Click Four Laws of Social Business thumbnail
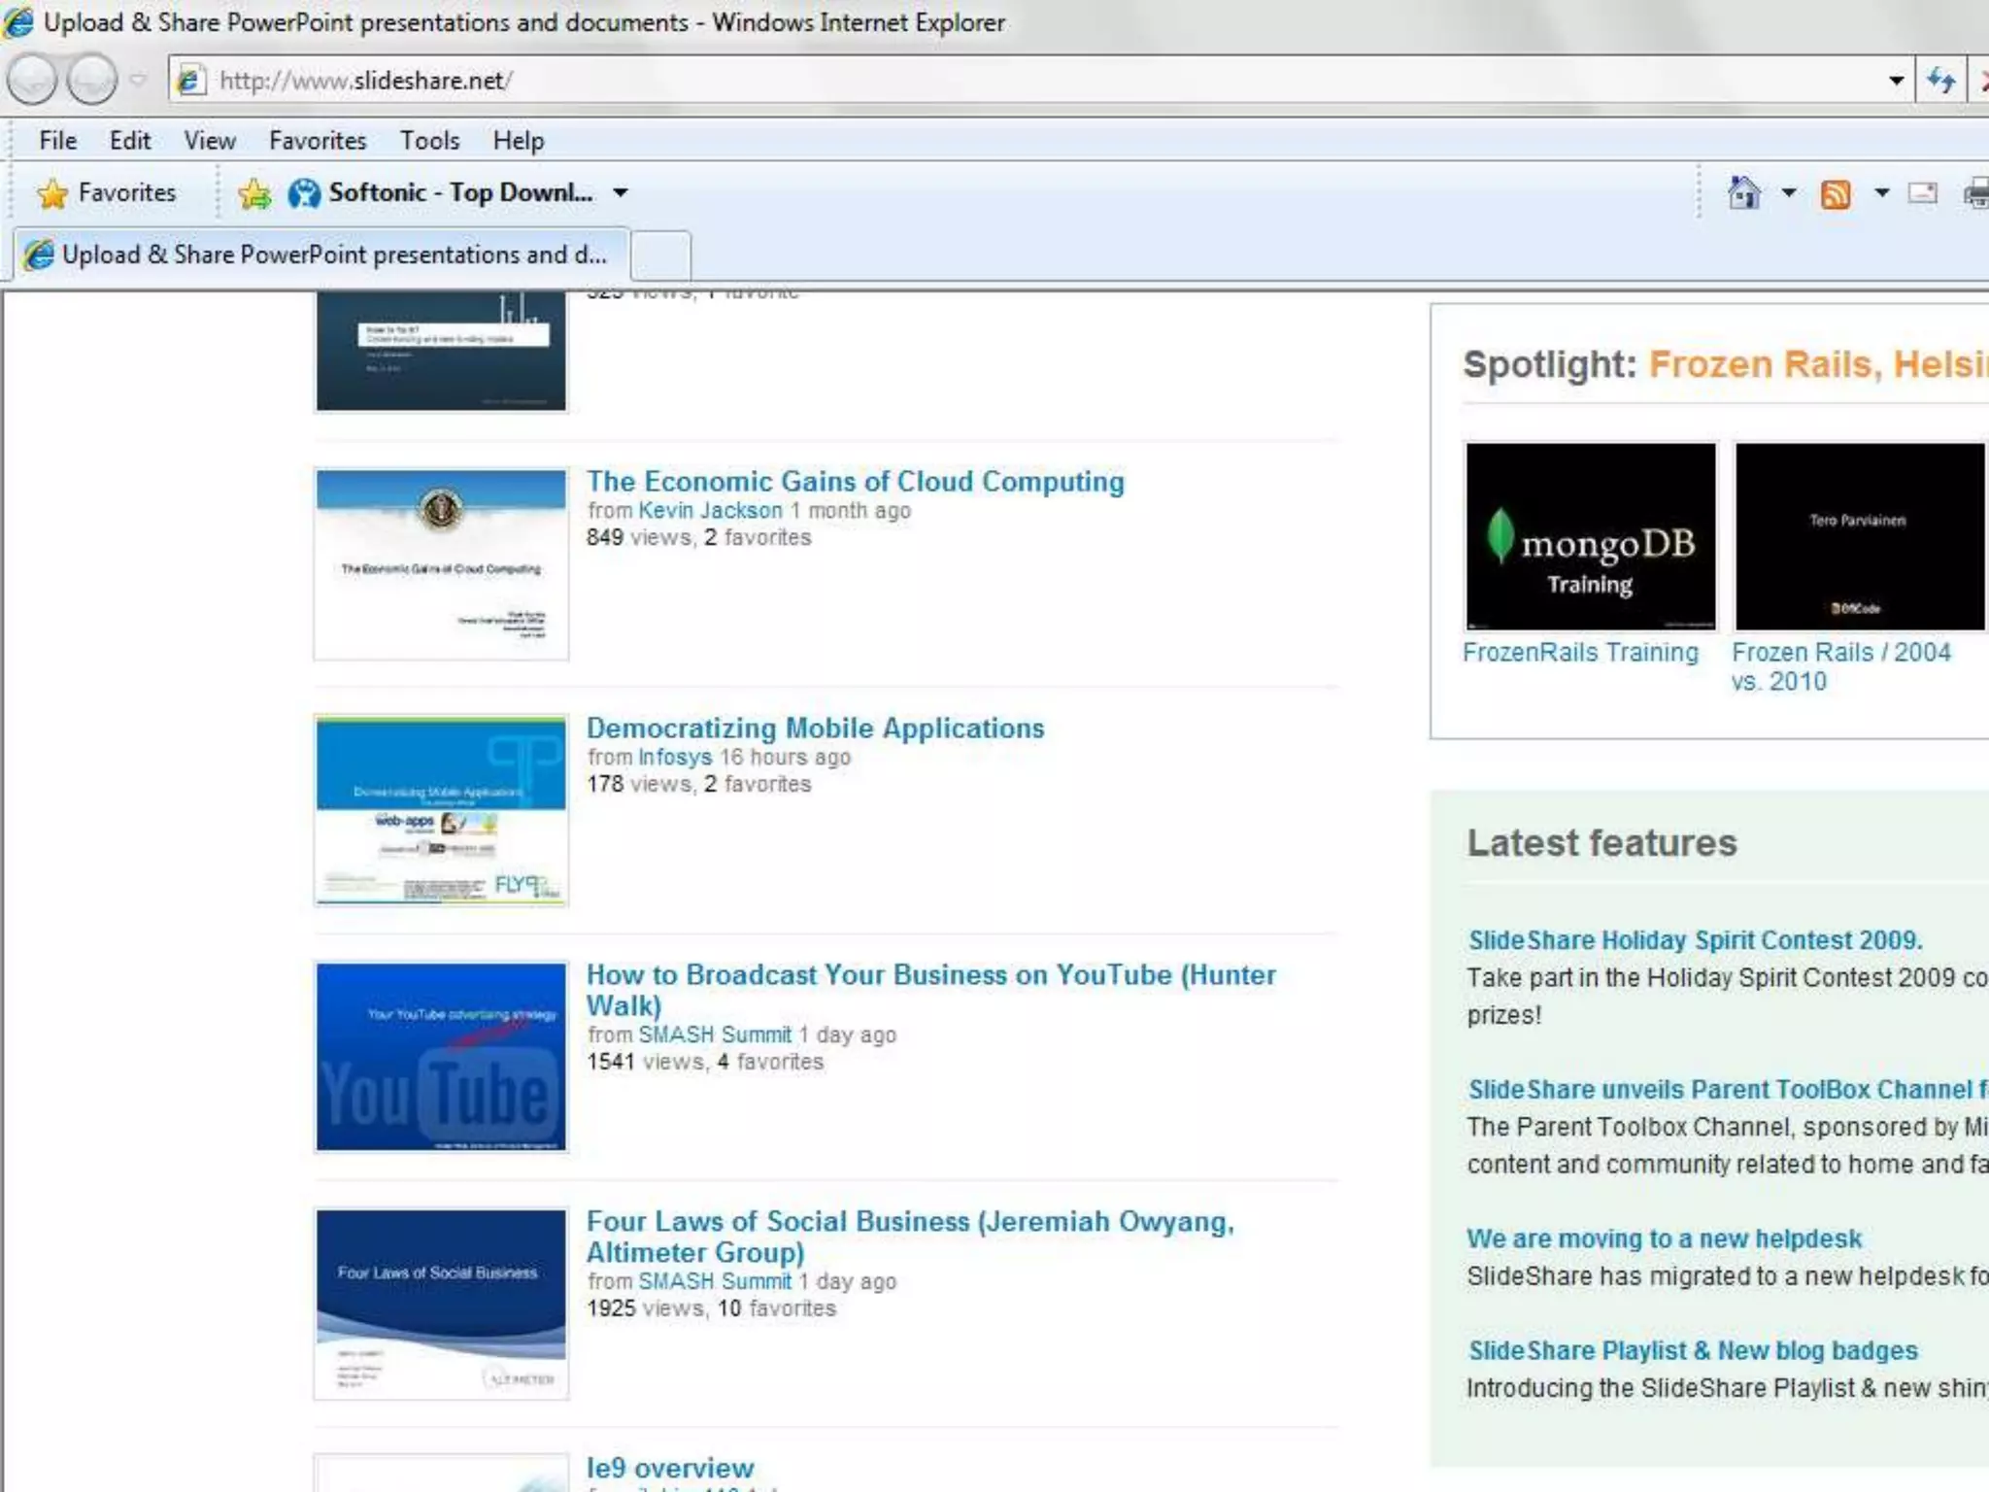The image size is (1989, 1492). pos(441,1304)
